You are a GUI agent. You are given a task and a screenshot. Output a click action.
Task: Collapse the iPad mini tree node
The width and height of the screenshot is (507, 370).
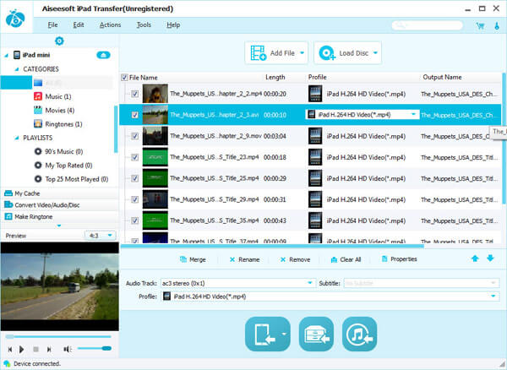coord(6,56)
